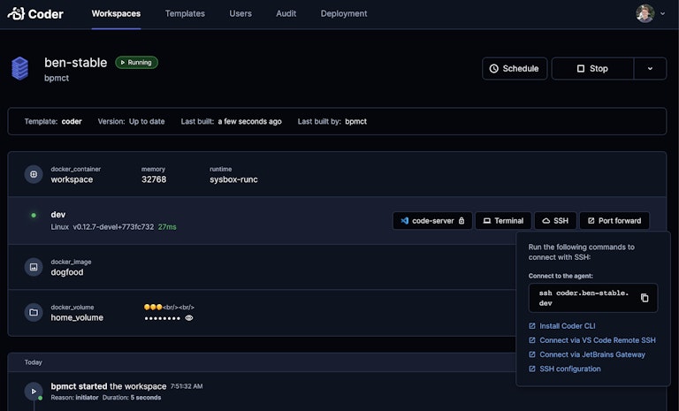This screenshot has height=411, width=679.
Task: Click the docker_image dogfood icon
Action: pos(34,267)
